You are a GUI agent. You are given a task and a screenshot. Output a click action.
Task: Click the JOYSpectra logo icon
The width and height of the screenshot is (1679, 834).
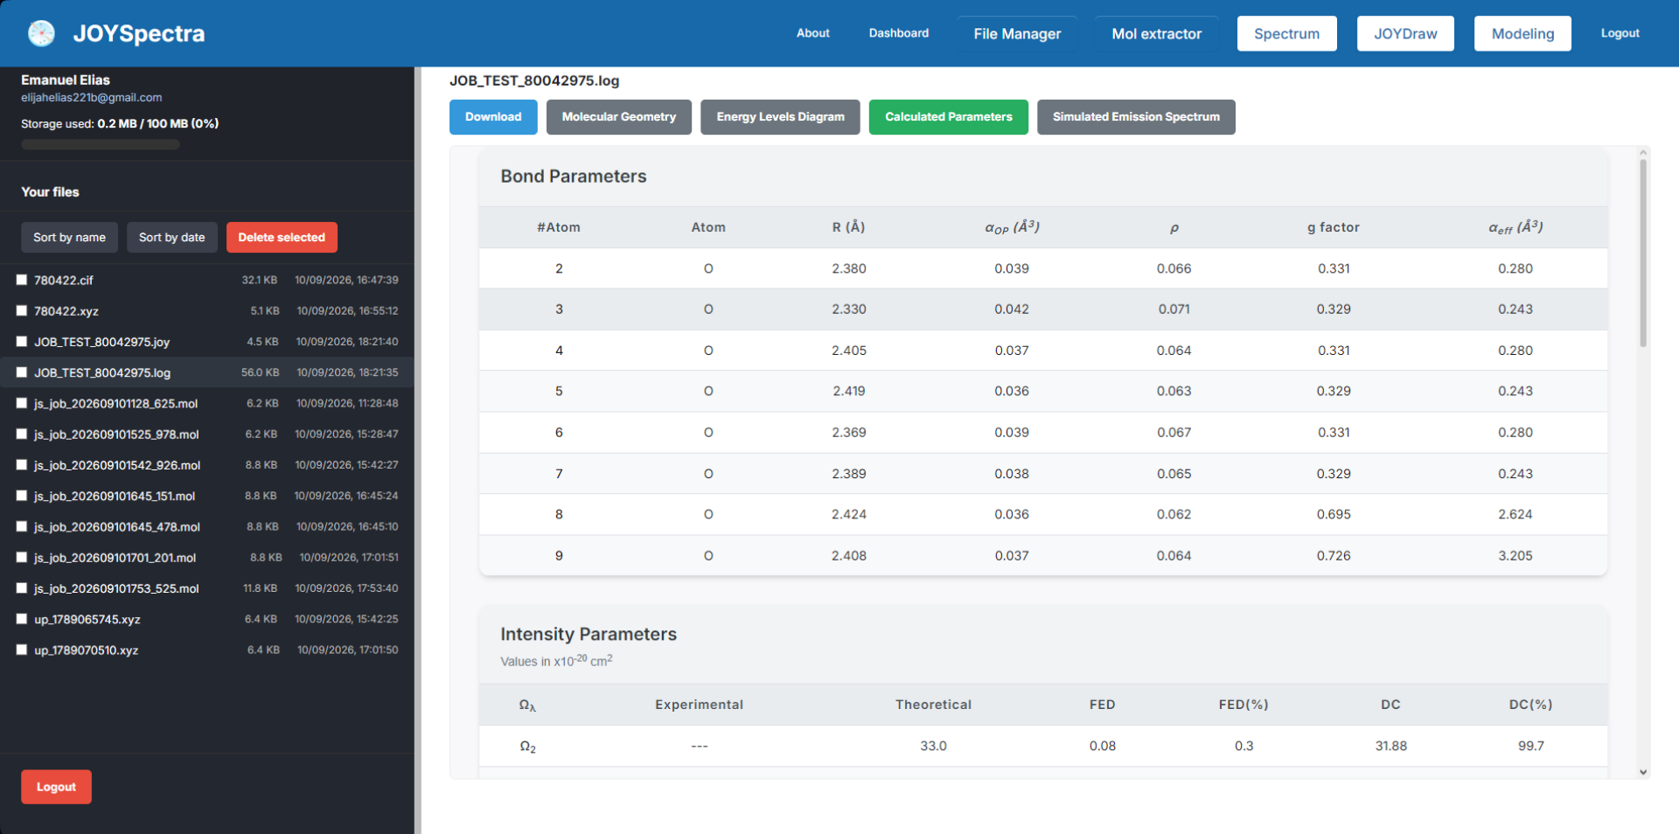click(x=41, y=33)
